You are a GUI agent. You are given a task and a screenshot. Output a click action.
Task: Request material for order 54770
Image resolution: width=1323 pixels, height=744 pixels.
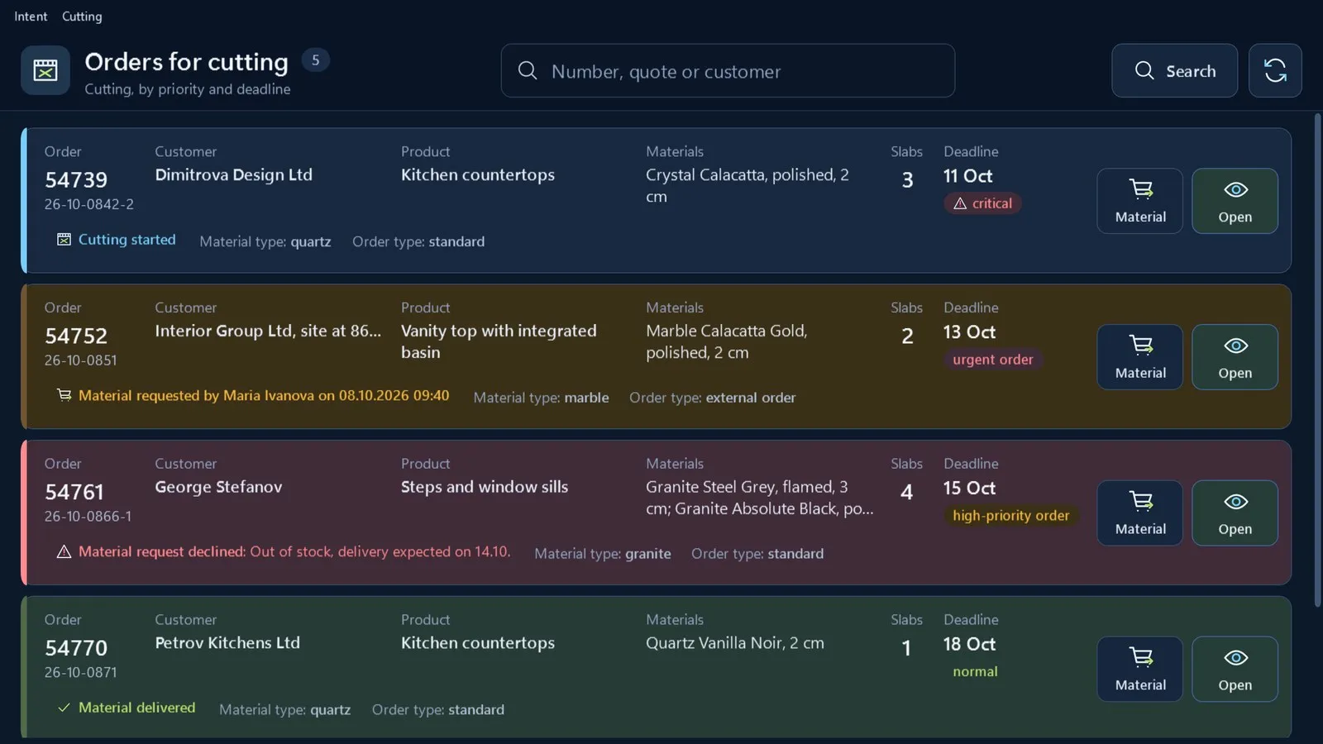click(x=1140, y=669)
